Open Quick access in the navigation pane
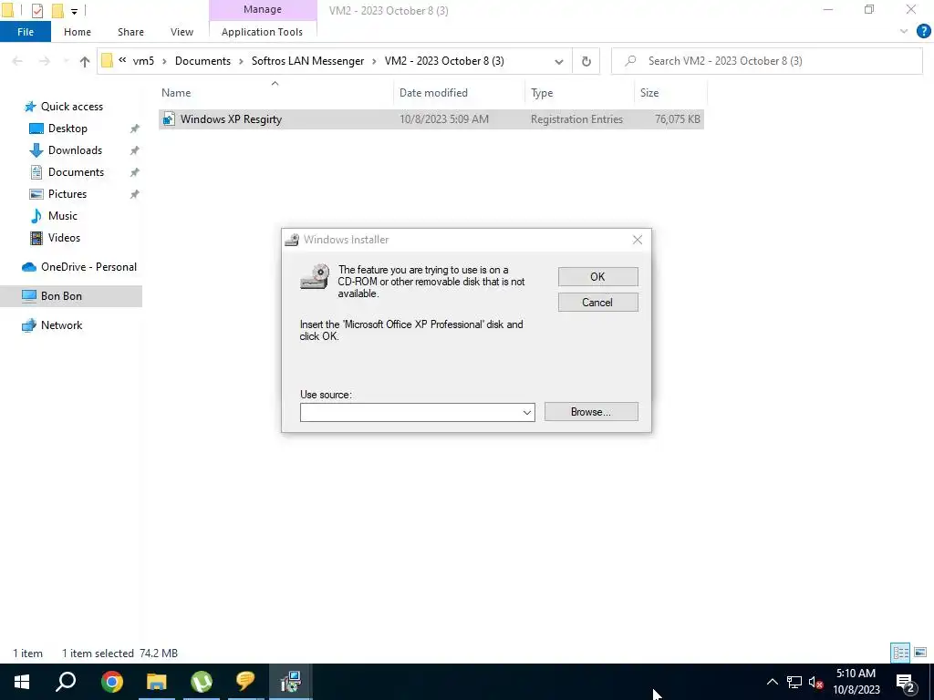 pos(71,107)
